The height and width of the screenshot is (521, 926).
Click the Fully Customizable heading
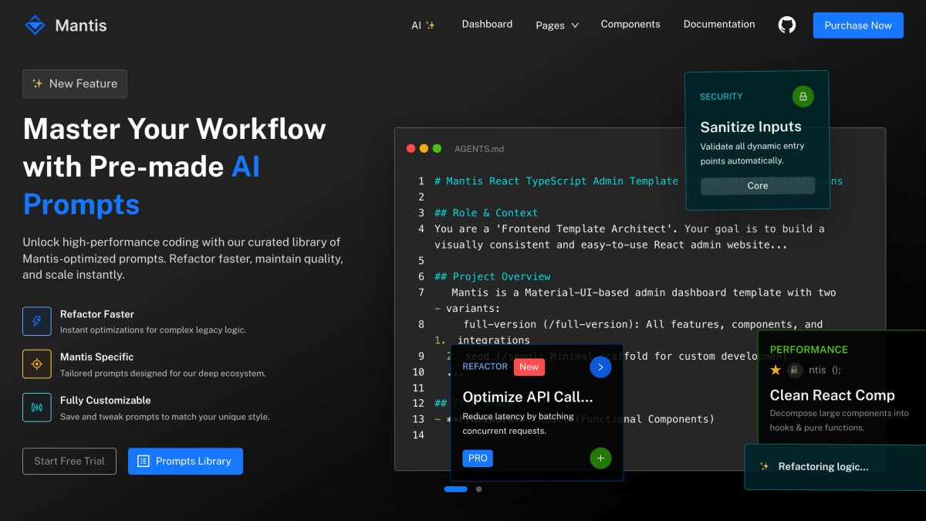click(106, 400)
